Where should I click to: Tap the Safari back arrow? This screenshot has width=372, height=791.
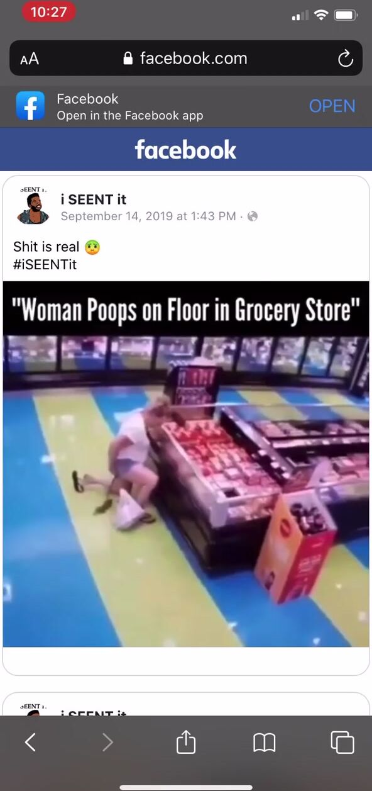click(30, 743)
